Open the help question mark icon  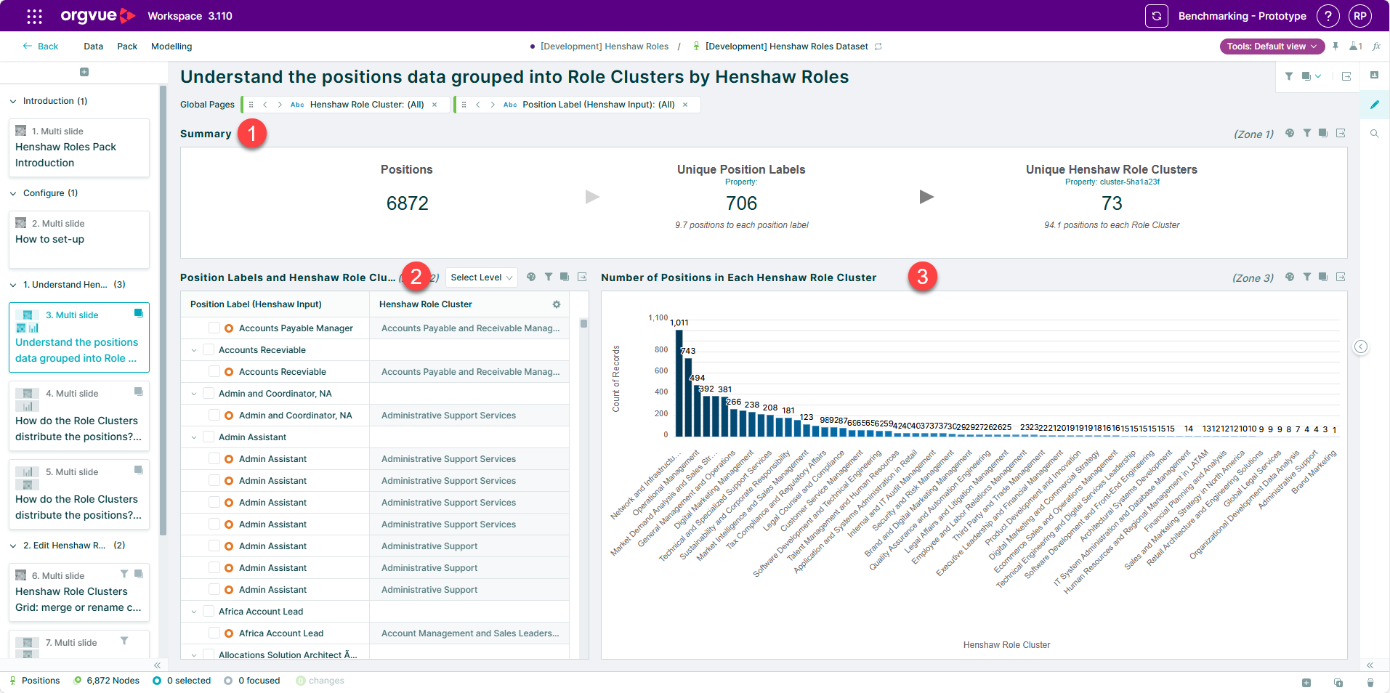pyautogui.click(x=1328, y=16)
